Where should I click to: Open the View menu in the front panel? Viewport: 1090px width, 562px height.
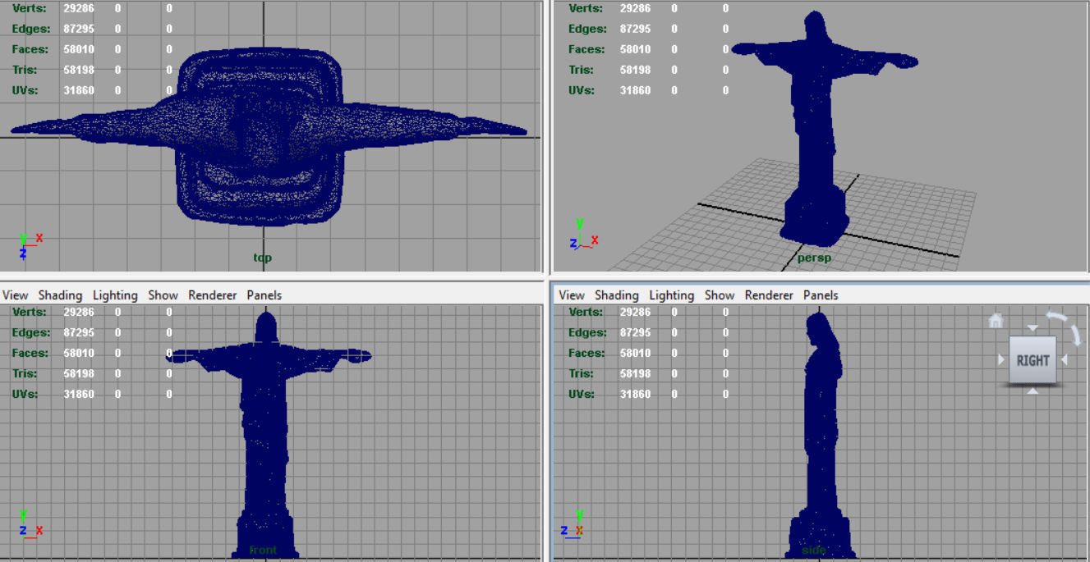click(x=15, y=295)
